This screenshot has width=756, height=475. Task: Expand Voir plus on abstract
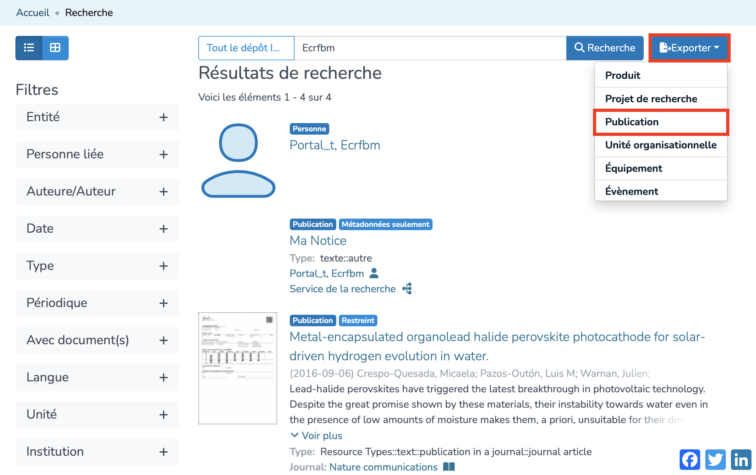point(316,436)
